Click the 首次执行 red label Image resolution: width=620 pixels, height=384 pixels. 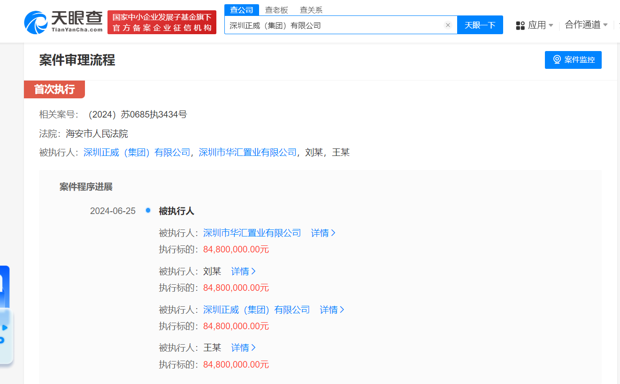coord(54,89)
